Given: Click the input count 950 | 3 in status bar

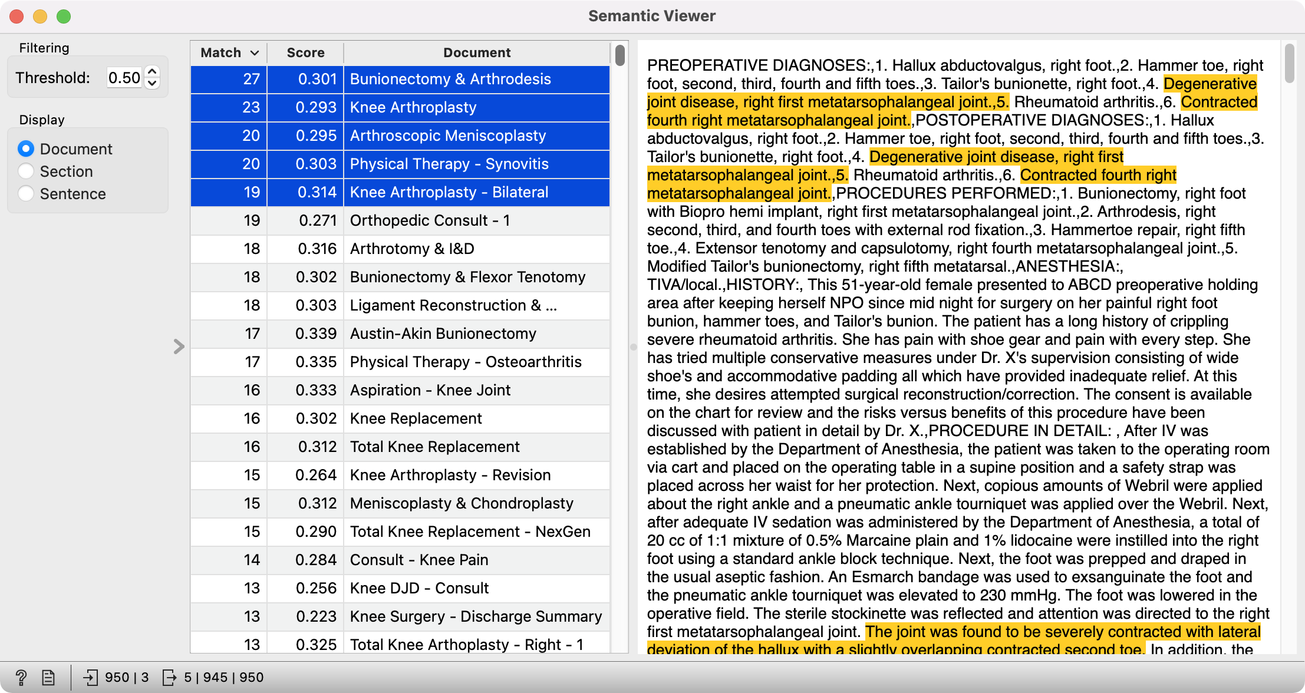Looking at the screenshot, I should 127,678.
